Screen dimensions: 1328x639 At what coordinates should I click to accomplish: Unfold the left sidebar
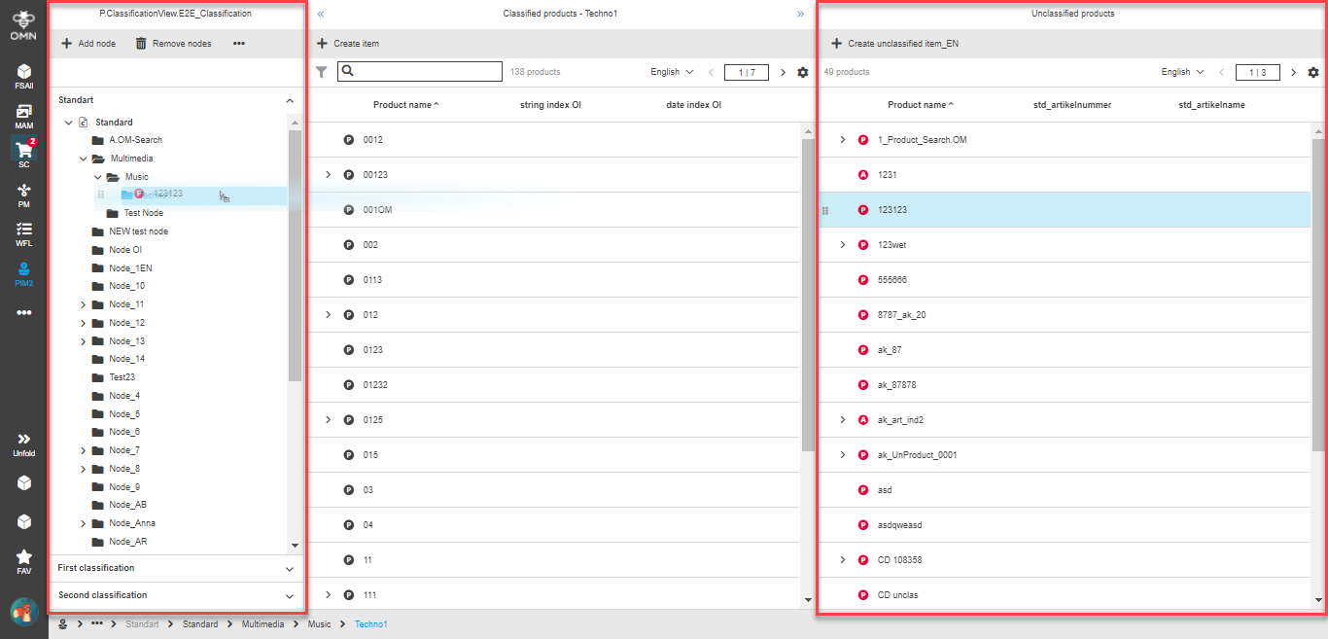[23, 444]
